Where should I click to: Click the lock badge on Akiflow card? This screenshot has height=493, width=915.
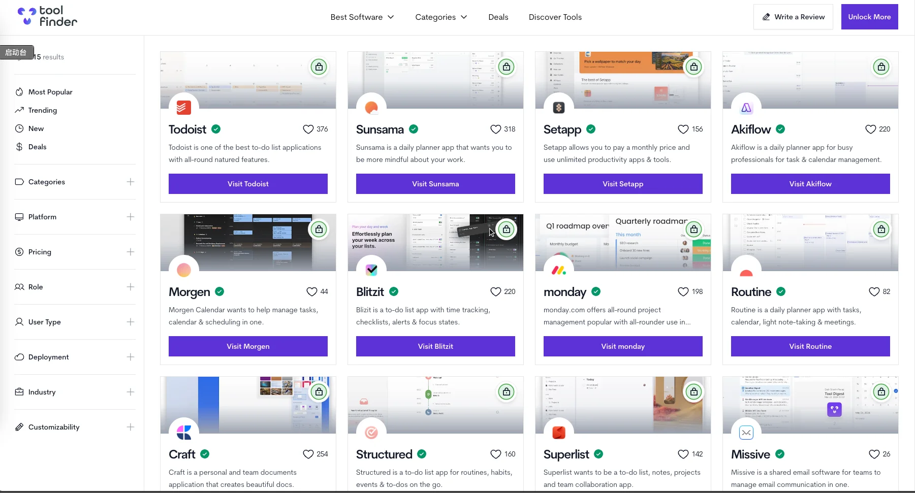(881, 67)
